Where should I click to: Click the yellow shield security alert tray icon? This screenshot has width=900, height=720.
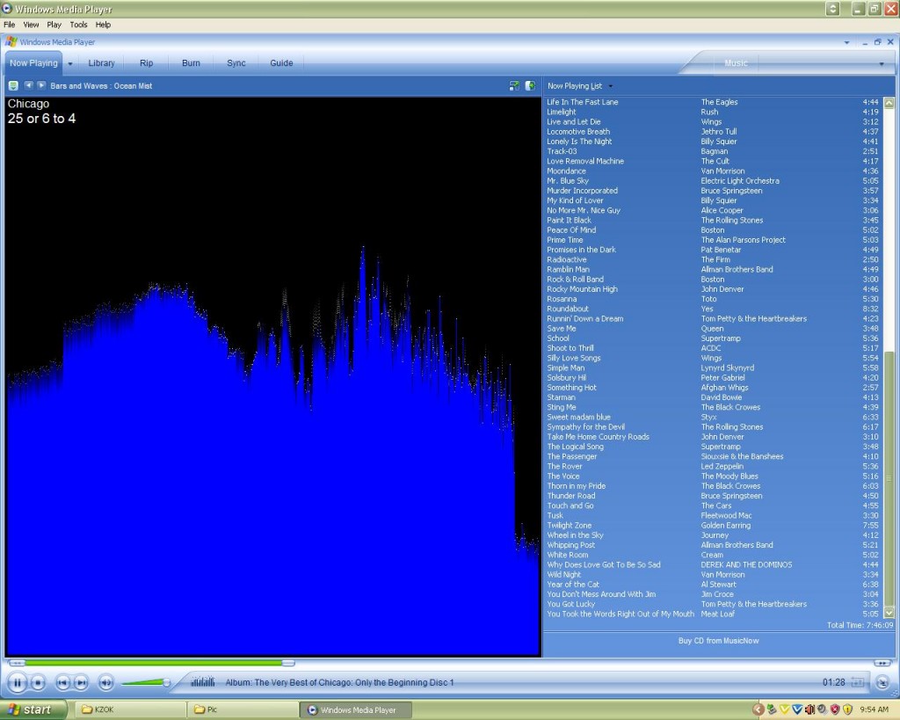tap(847, 709)
